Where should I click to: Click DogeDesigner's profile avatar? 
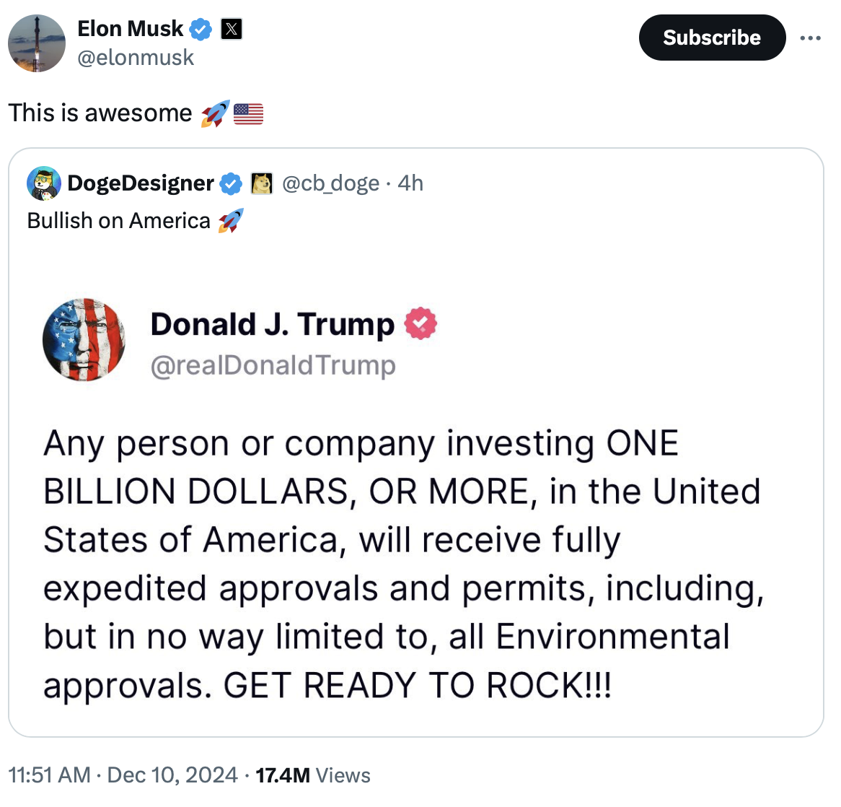[x=44, y=183]
